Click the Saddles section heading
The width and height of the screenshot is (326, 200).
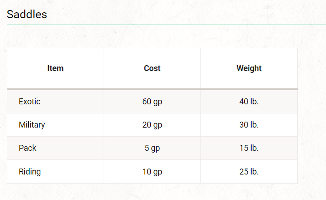pos(27,15)
